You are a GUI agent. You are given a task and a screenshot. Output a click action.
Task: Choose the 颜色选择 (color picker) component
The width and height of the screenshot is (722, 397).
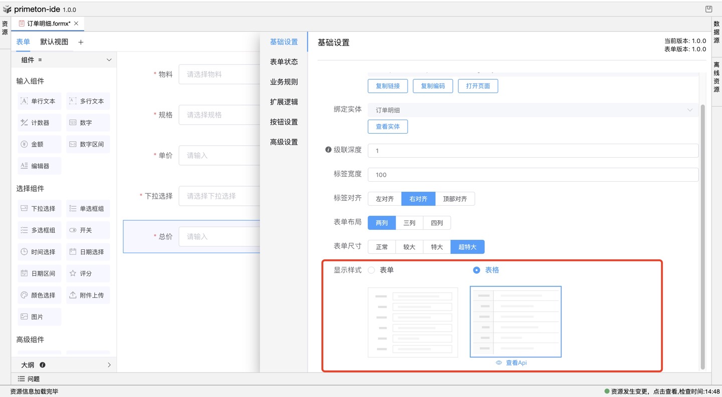(x=39, y=295)
